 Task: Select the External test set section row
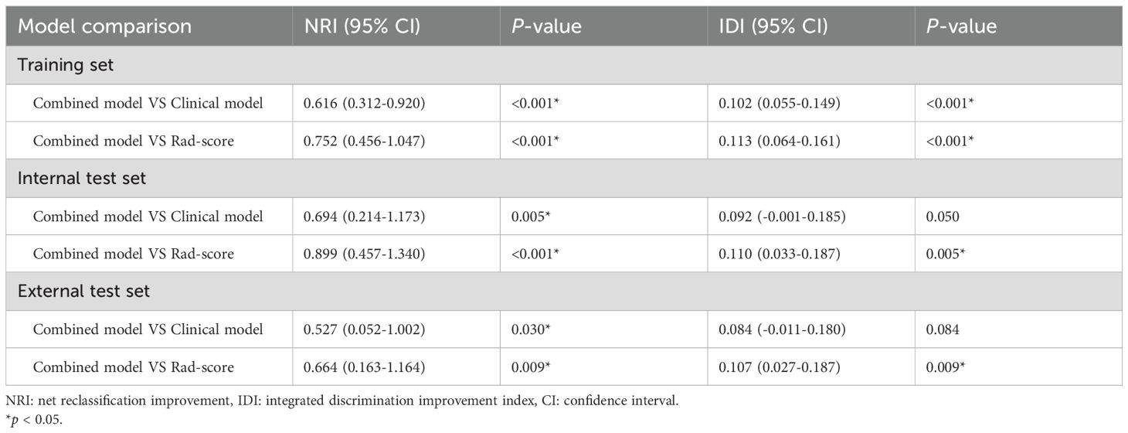pos(563,292)
